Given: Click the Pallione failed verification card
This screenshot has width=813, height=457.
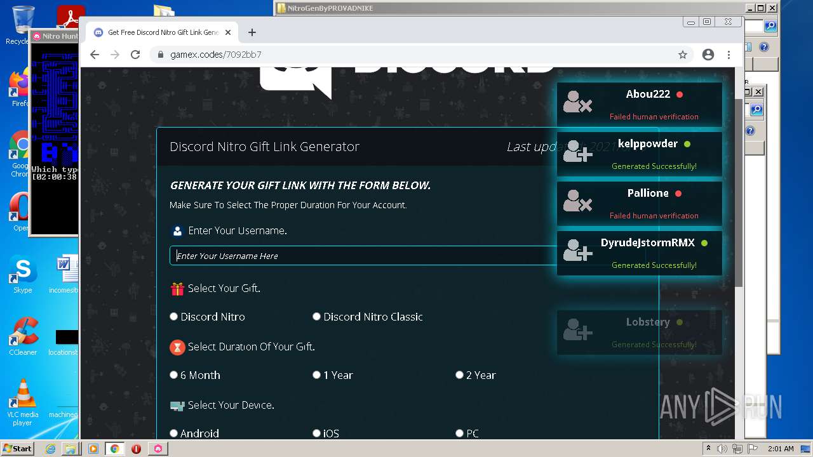Looking at the screenshot, I should coord(640,203).
